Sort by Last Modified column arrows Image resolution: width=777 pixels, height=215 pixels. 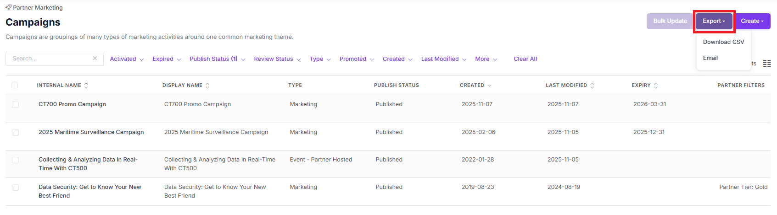pyautogui.click(x=592, y=86)
